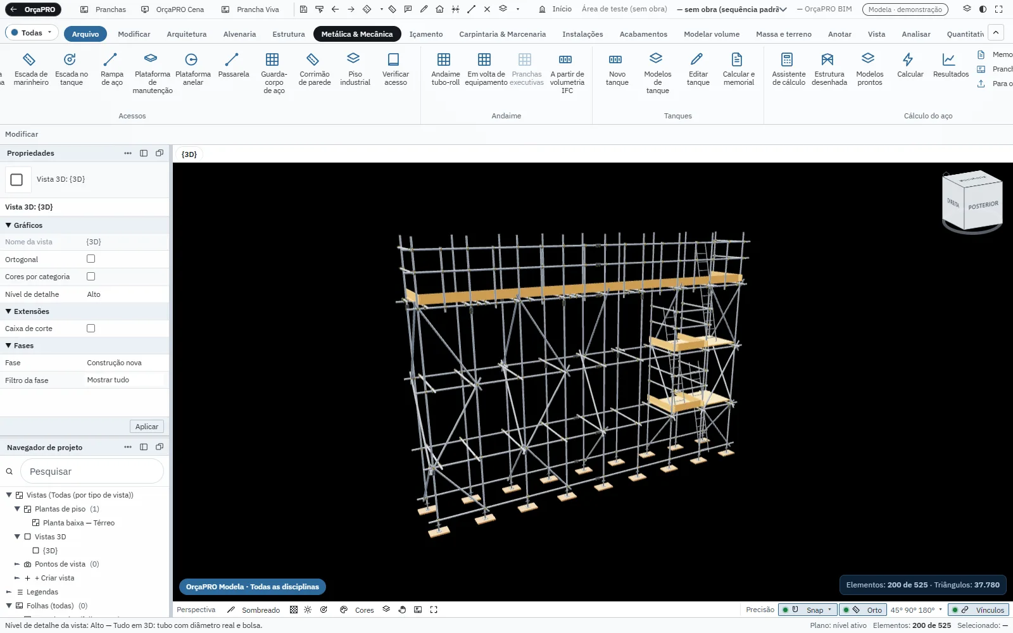The image size is (1013, 633).
Task: Select Guarda-corpo de aço tool
Action: point(274,73)
